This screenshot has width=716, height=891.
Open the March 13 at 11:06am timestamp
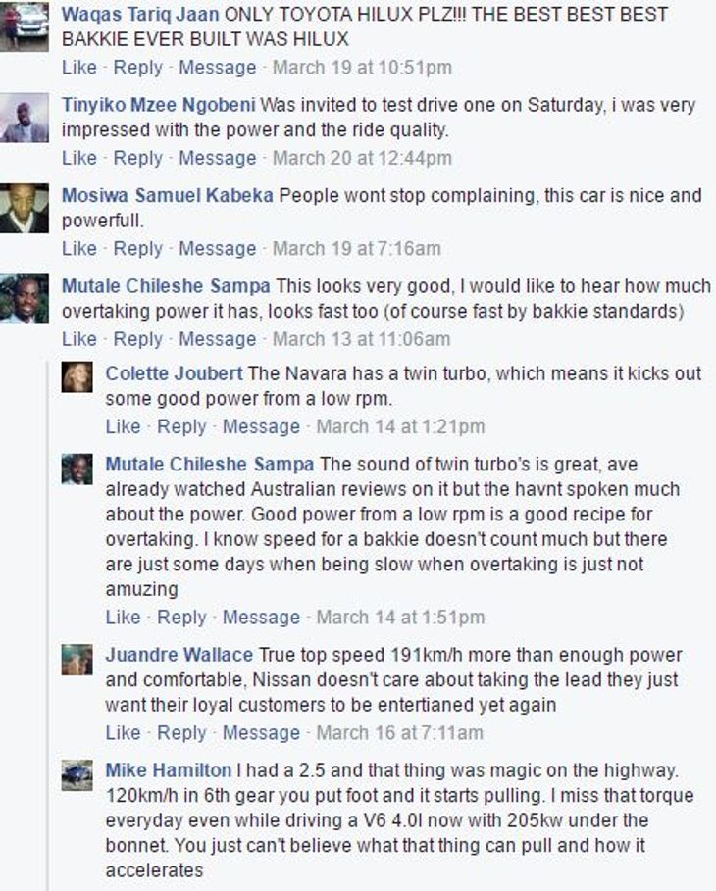[361, 339]
